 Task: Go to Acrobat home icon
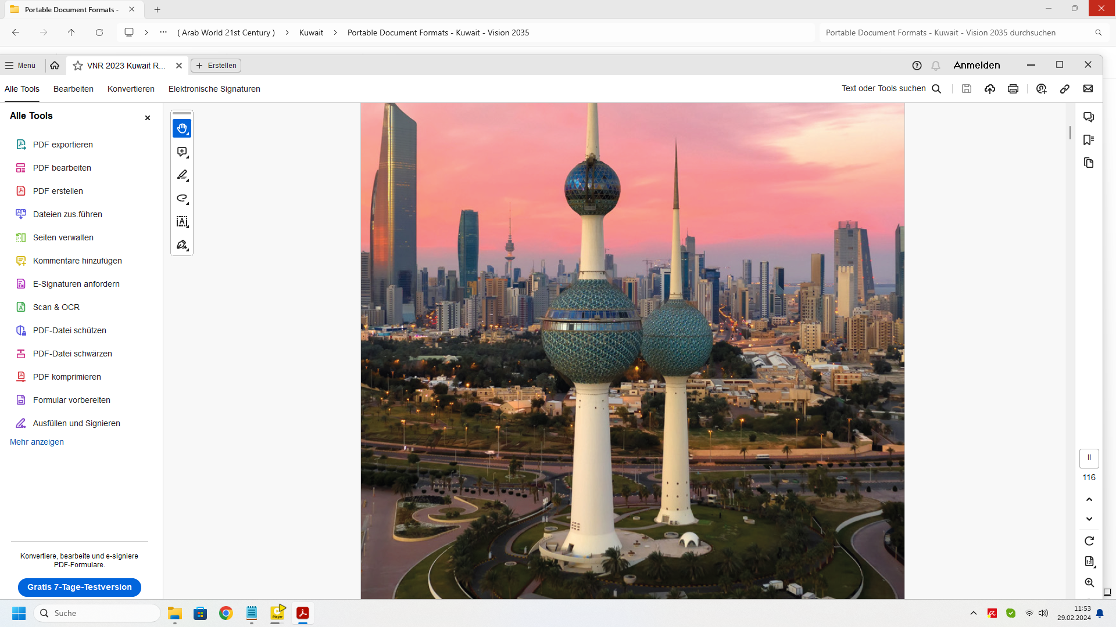[55, 66]
